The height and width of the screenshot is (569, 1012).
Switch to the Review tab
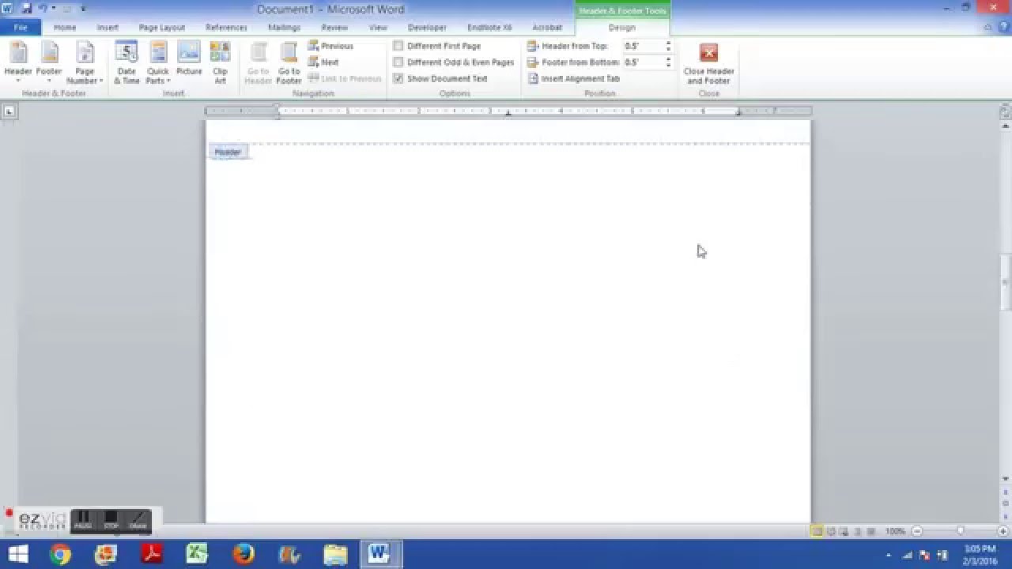pos(334,28)
